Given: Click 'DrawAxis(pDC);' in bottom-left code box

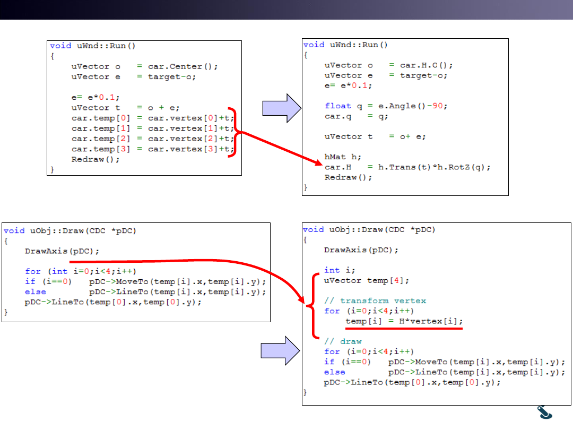Looking at the screenshot, I should click(x=62, y=251).
